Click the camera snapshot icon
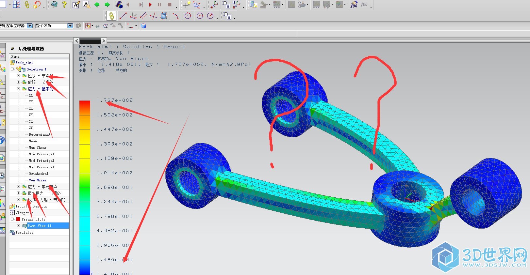The height and width of the screenshot is (275, 530). (x=54, y=5)
